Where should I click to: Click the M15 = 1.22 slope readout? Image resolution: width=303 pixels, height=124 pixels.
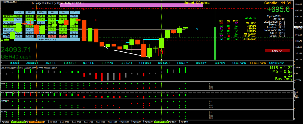click(281, 68)
